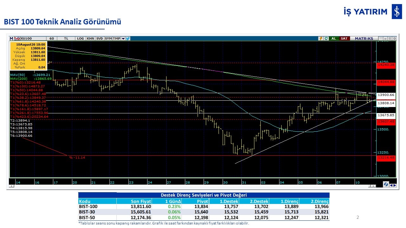Click the blue right navigation arrow
The image size is (406, 228).
point(394,185)
